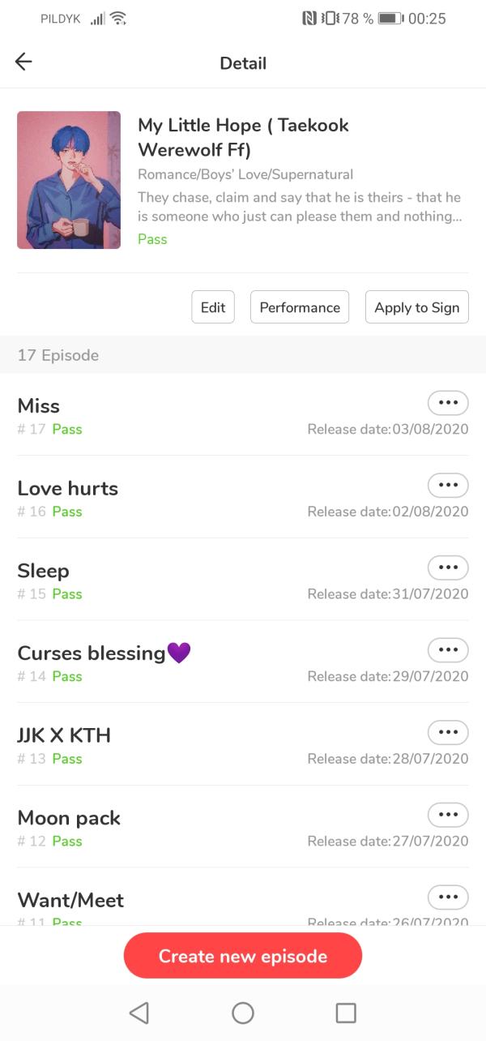
Task: Open three-dot menu for JJK X KTH
Action: tap(448, 732)
